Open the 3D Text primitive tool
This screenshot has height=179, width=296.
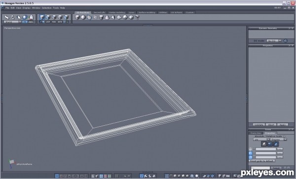click(137, 17)
